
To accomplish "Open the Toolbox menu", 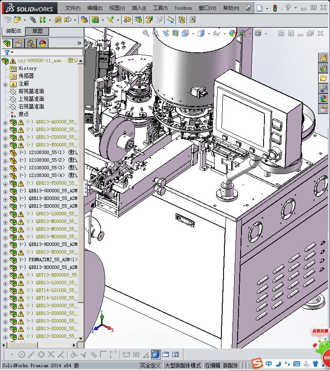I will (183, 8).
